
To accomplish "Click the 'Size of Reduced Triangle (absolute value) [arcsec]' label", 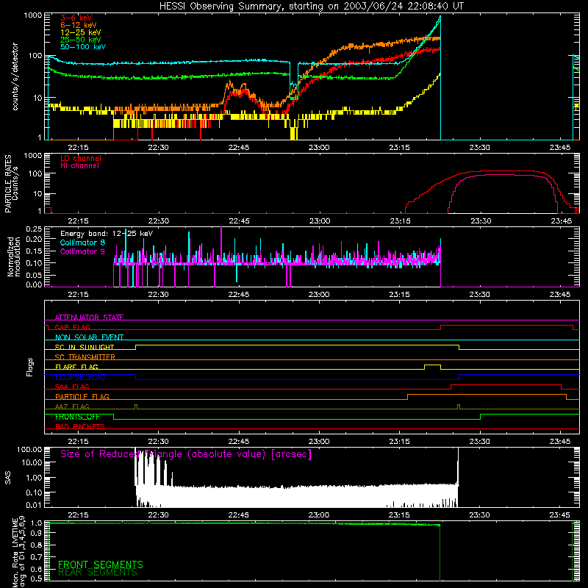I will click(x=186, y=454).
